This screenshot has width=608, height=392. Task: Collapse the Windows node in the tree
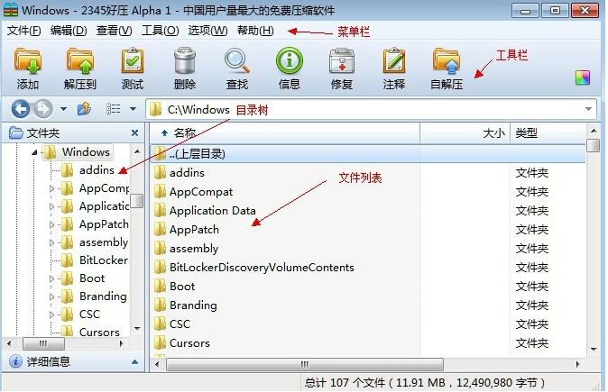[34, 152]
